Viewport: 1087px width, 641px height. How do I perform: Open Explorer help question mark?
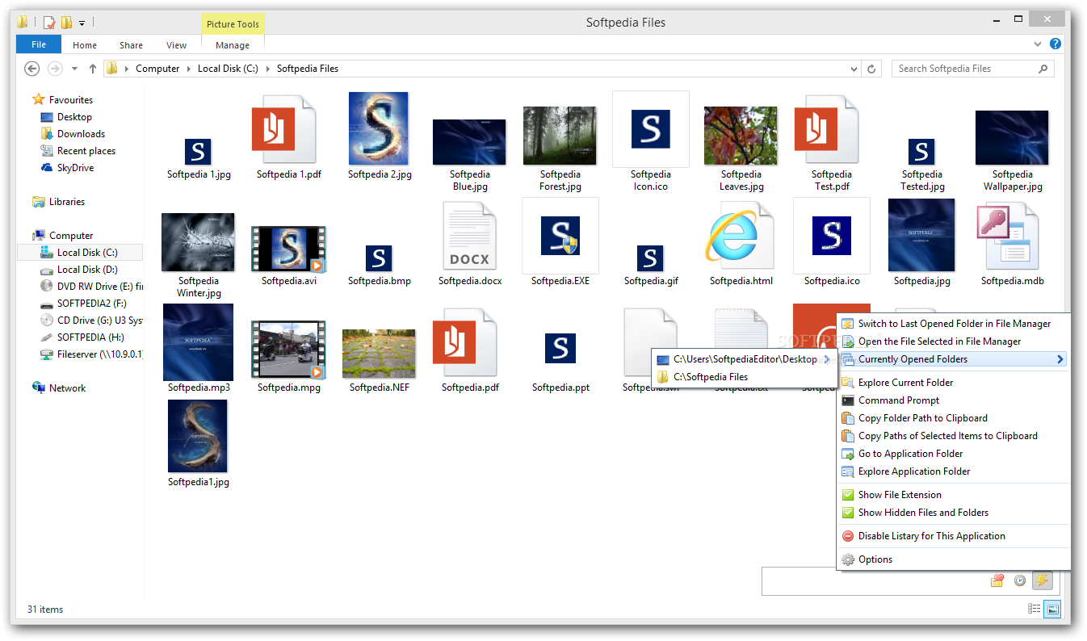[x=1056, y=44]
